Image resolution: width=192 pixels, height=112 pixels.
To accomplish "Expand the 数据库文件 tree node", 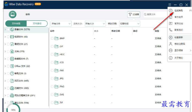I will click(5, 59).
